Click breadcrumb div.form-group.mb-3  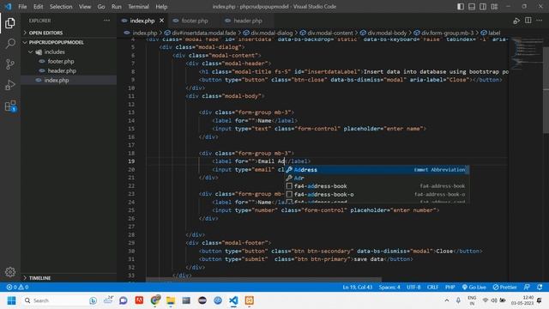pyautogui.click(x=443, y=33)
